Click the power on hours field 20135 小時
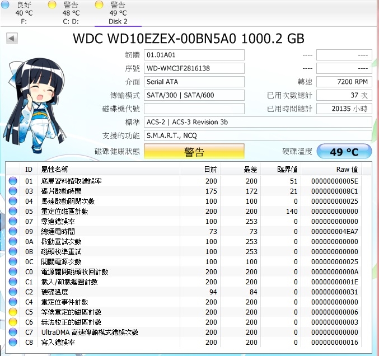Viewport: 379px width, 356px height. (x=344, y=109)
